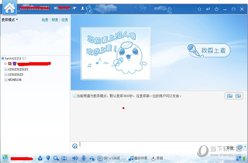248x163 pixels.
Task: Open the dropdown arrow beside chat bubble
Action: coord(245,147)
